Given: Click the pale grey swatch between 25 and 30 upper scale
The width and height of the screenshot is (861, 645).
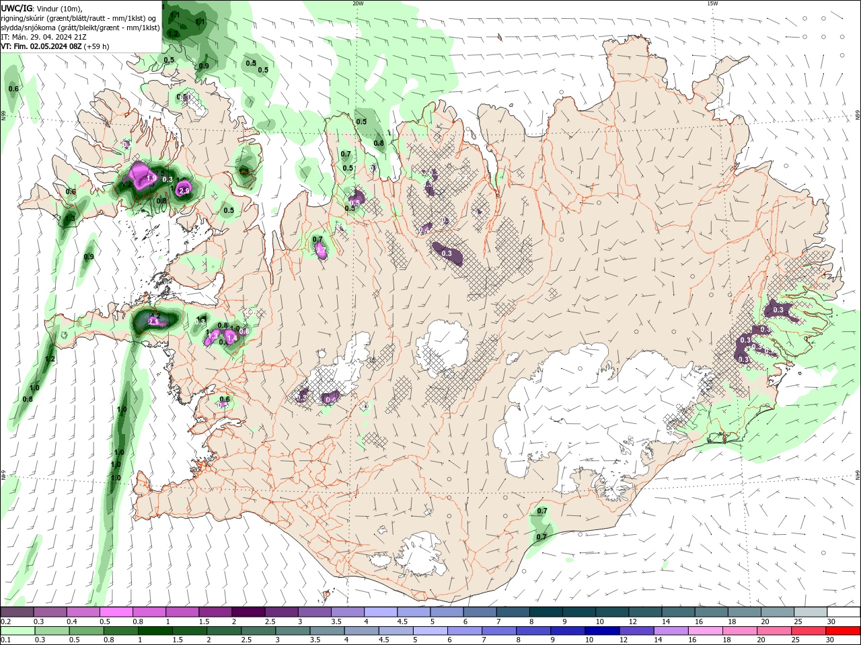Looking at the screenshot, I should coord(811,612).
